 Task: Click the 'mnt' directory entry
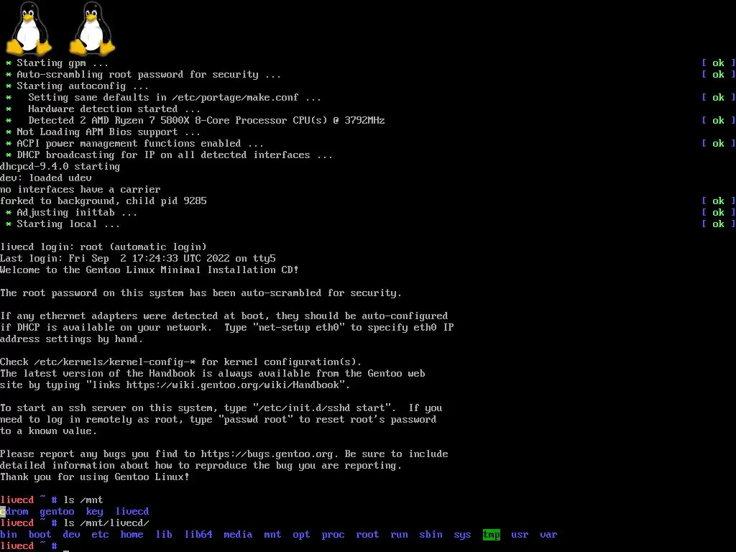point(272,534)
